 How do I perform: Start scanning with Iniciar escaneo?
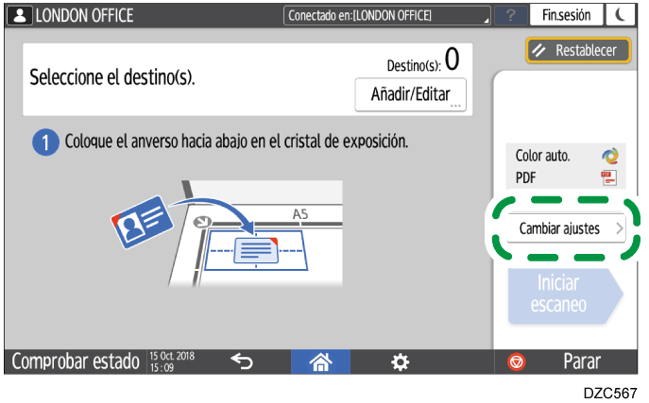pos(565,294)
